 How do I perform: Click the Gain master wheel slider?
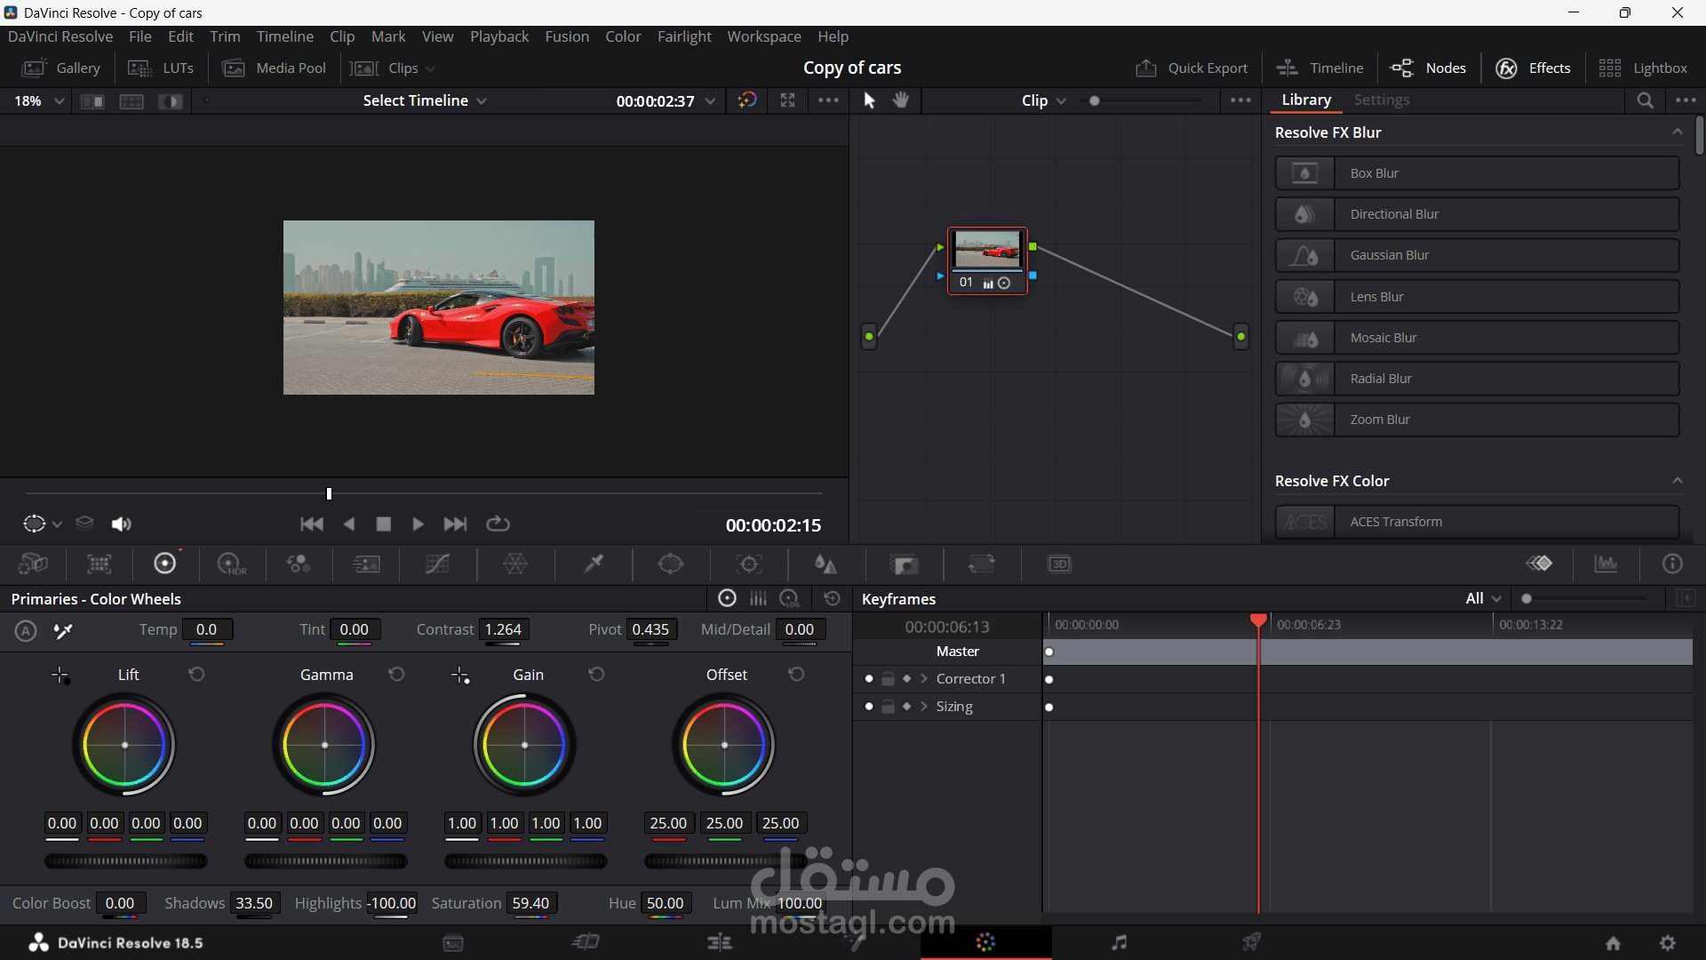coord(525,861)
